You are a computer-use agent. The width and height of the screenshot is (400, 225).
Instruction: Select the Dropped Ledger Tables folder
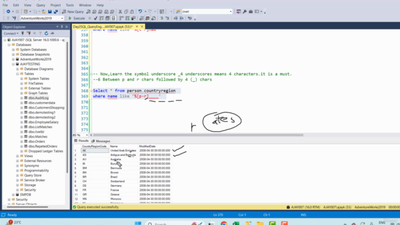(46, 151)
